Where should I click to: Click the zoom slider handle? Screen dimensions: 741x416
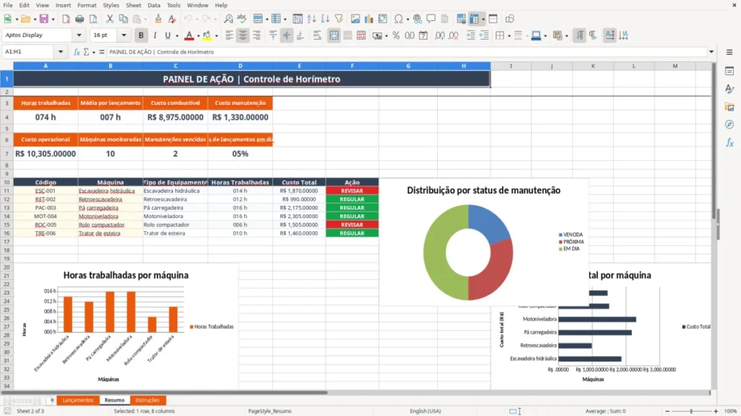691,411
